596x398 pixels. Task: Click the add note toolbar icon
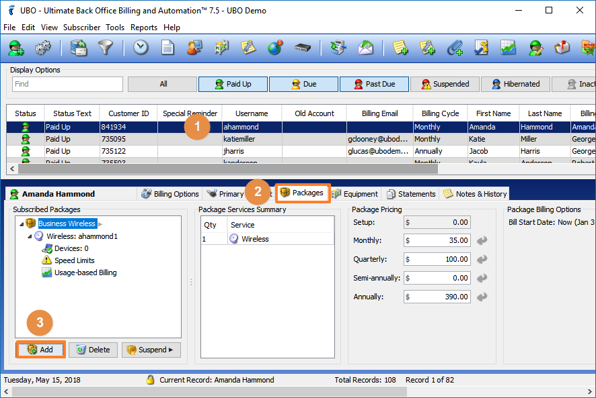400,48
